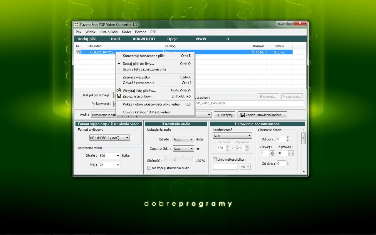
Task: Click the Plik Video column header
Action: 125,46
